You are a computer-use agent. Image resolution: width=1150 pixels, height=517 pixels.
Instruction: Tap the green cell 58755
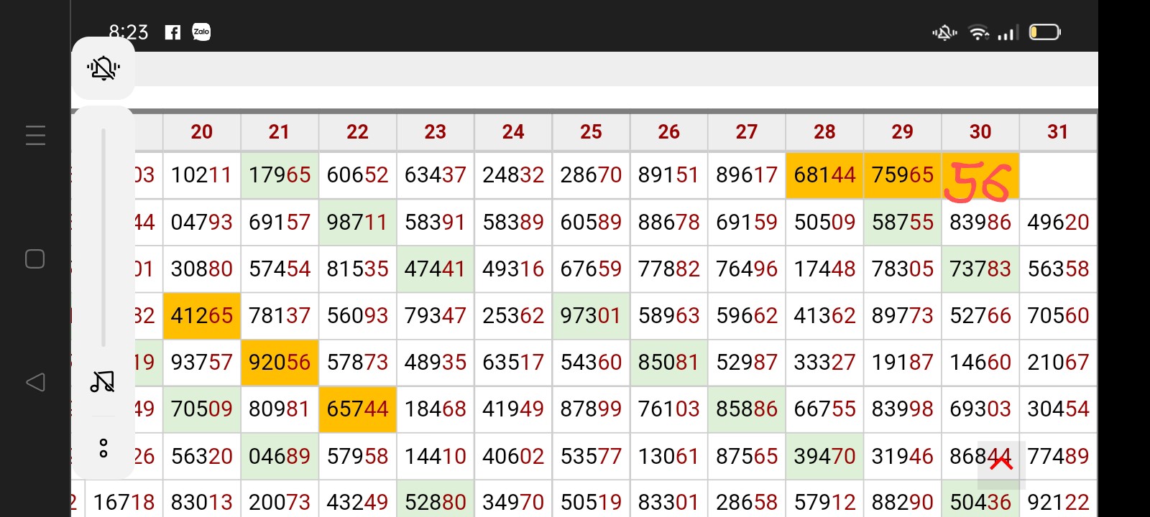point(903,223)
